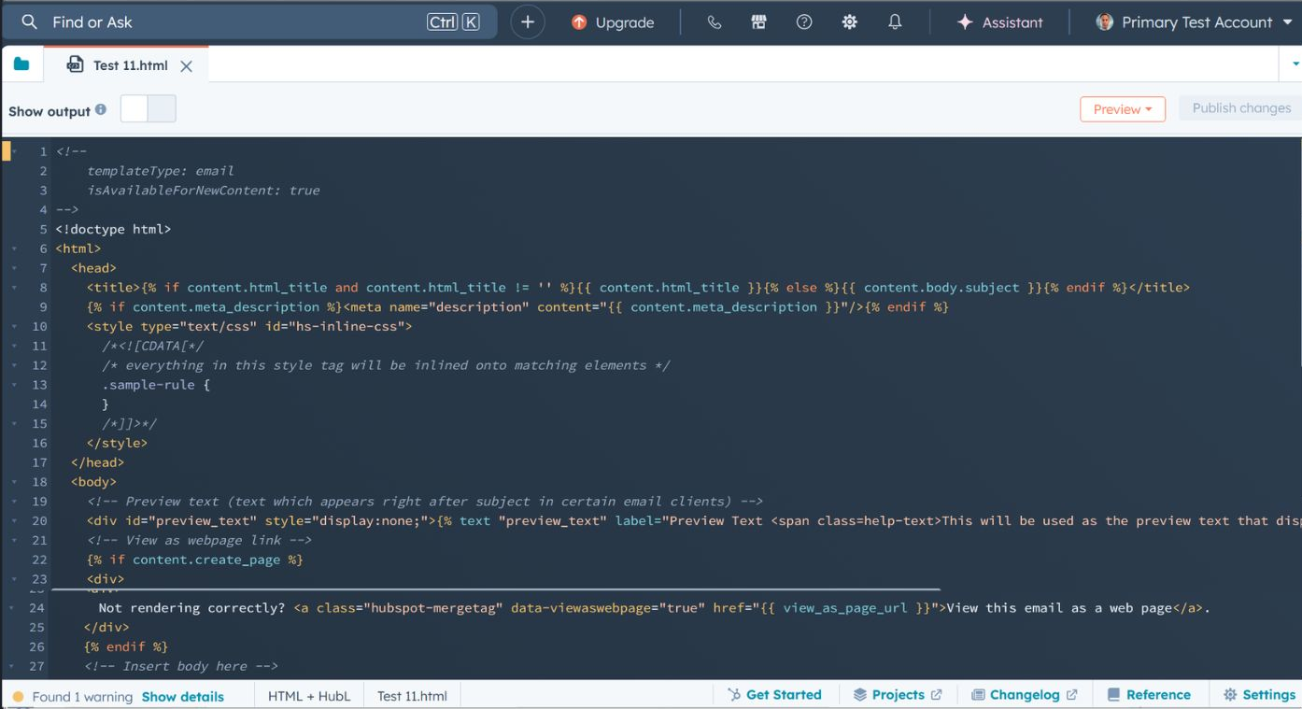The image size is (1302, 709).
Task: Click the Show output info icon
Action: pyautogui.click(x=101, y=110)
